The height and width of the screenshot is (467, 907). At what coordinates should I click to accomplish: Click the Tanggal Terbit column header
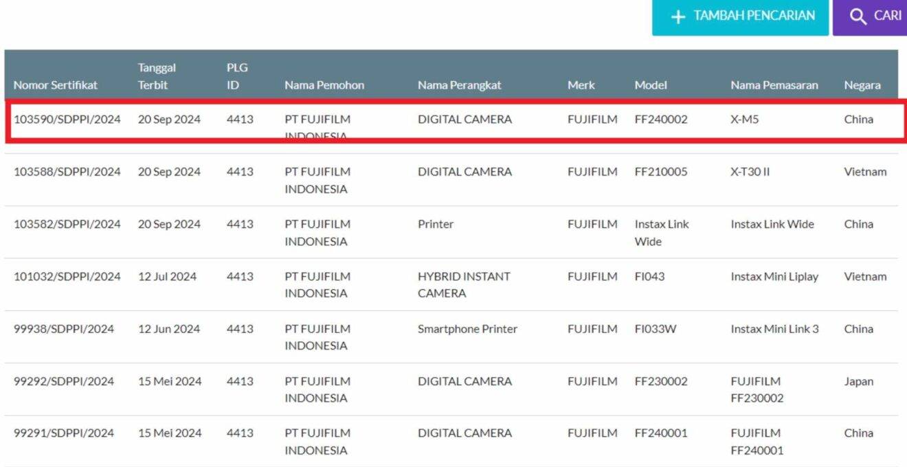tap(157, 76)
